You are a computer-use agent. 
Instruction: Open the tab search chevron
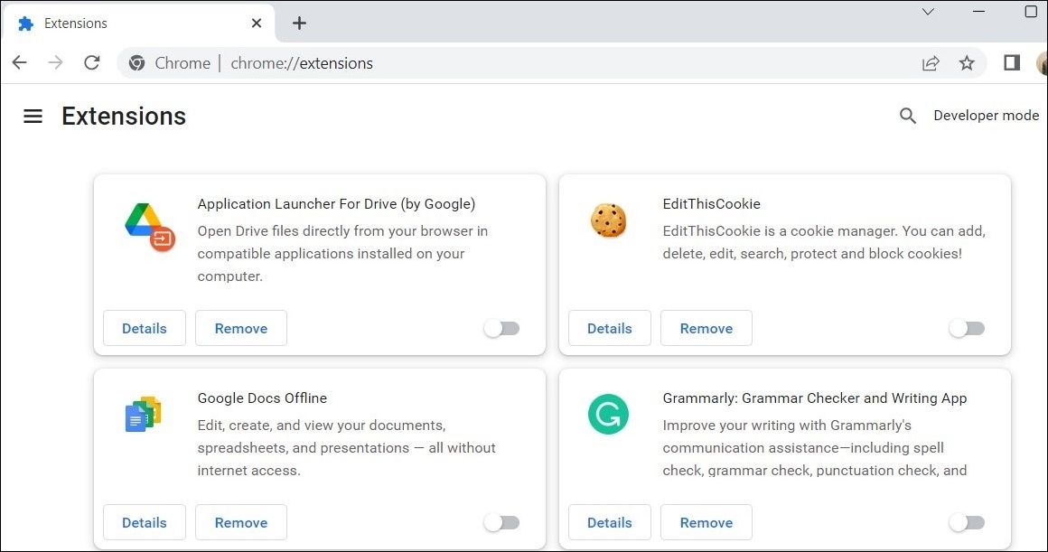point(927,12)
